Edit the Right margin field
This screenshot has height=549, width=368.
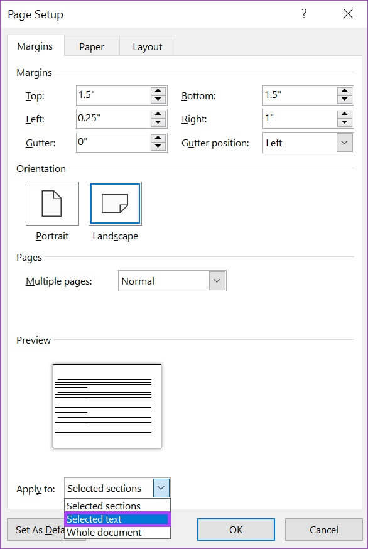tap(300, 119)
